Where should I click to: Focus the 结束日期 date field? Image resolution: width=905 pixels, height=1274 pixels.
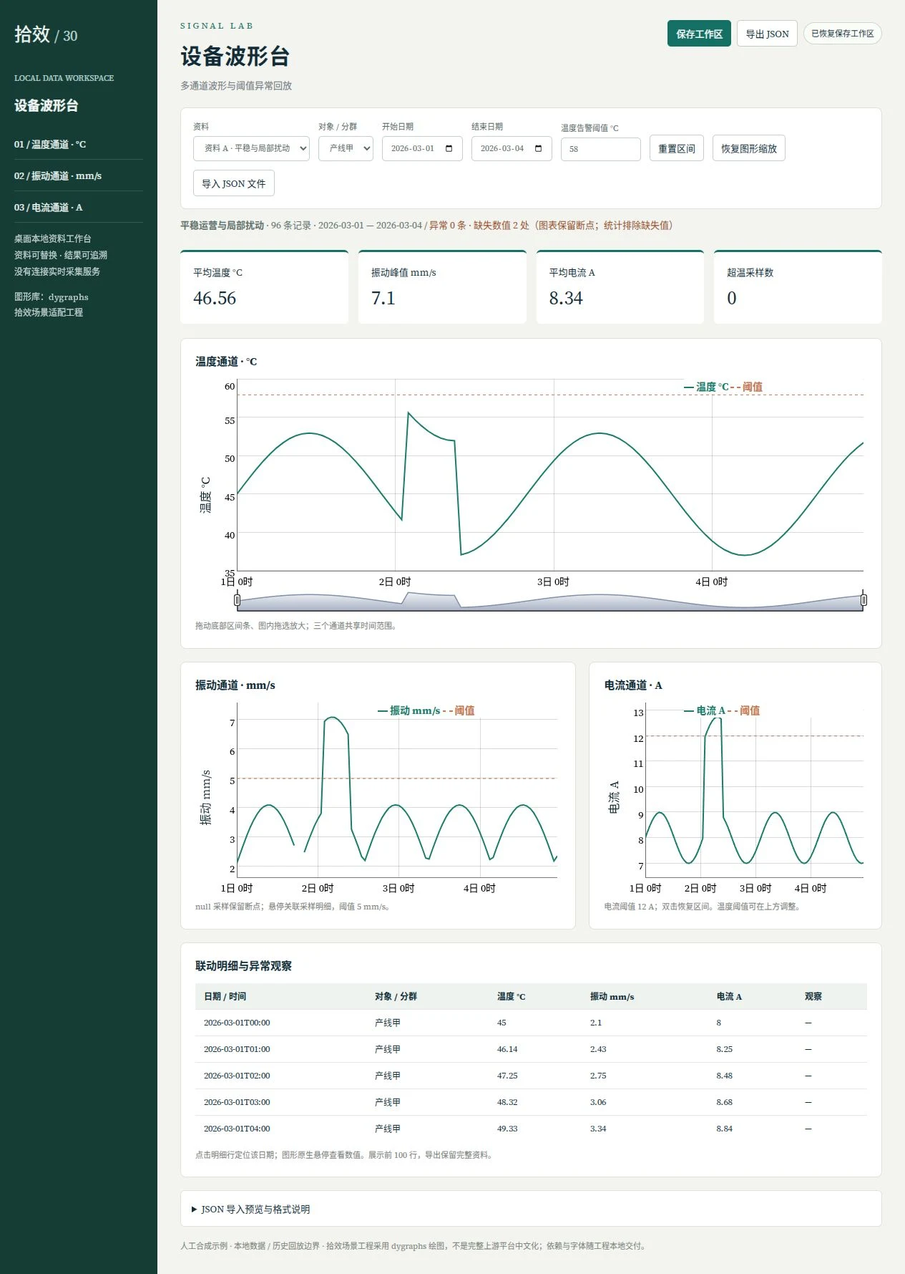(x=512, y=148)
